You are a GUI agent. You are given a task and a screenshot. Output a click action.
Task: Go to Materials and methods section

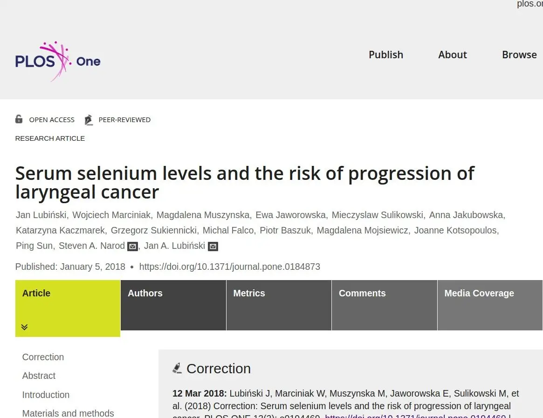tap(68, 413)
